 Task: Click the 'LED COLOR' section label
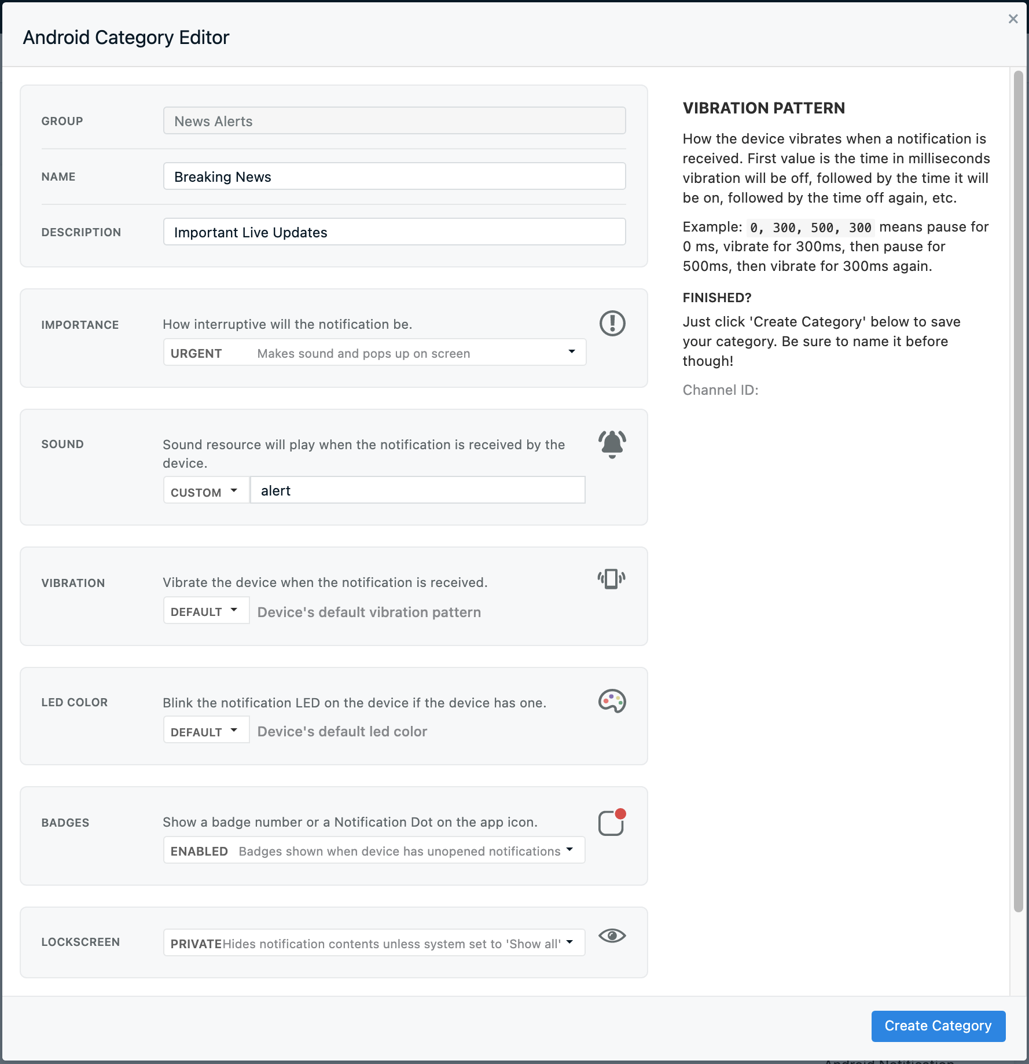[75, 702]
